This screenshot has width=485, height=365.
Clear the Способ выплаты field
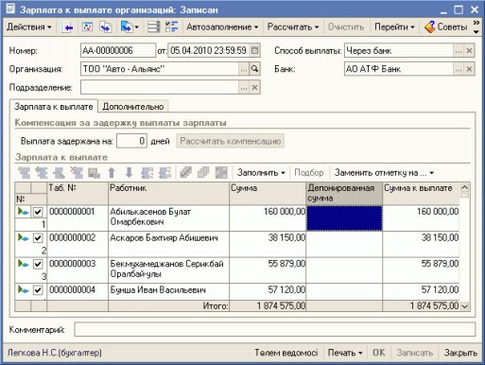click(x=469, y=50)
